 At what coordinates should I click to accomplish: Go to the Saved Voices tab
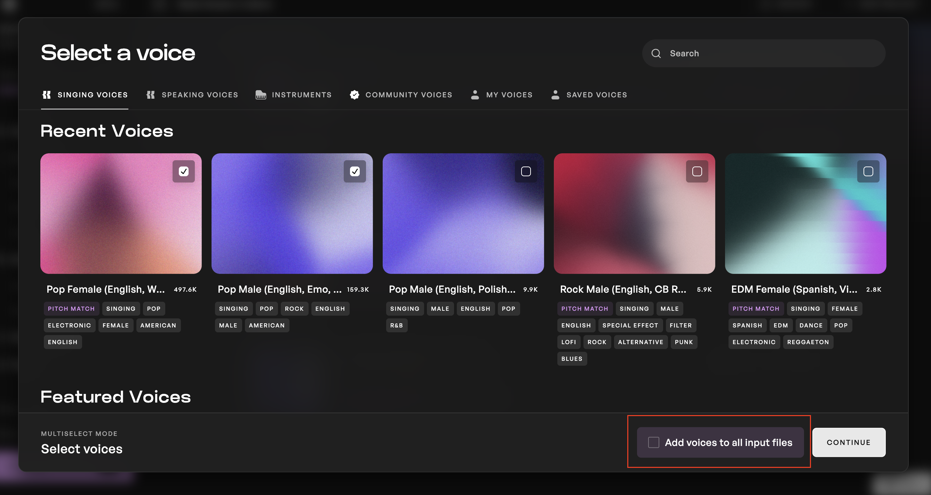[589, 95]
